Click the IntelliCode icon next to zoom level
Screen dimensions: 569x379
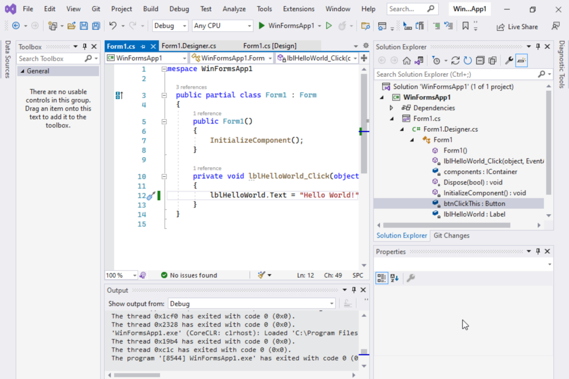[143, 275]
